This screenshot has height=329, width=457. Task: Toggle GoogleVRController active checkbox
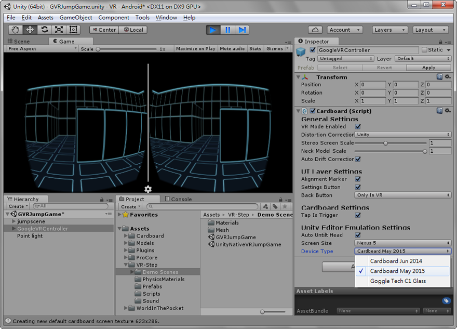313,50
